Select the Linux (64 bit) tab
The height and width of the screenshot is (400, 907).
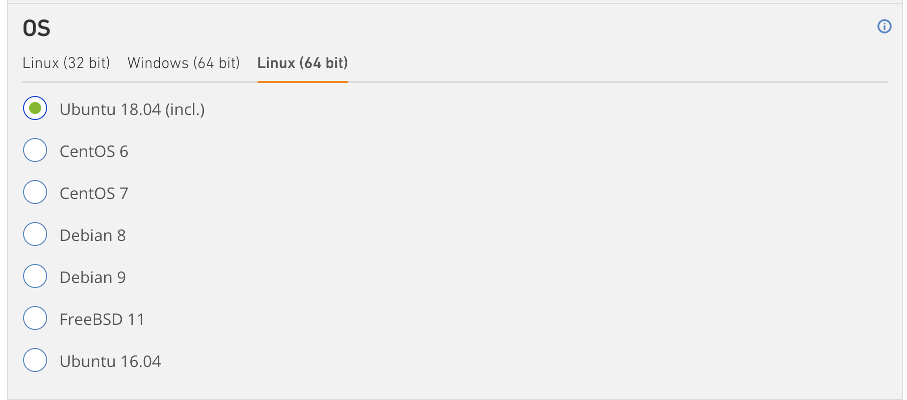tap(302, 63)
